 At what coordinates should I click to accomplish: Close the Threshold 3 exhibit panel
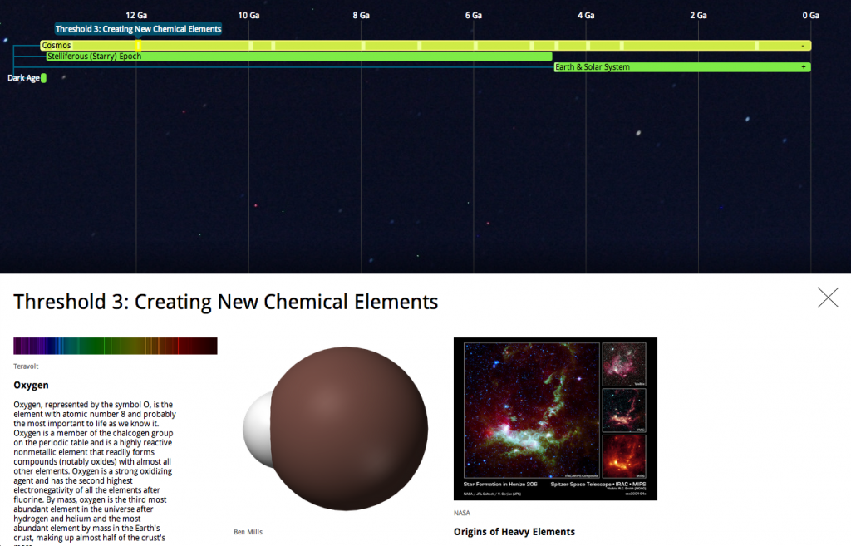pos(828,298)
